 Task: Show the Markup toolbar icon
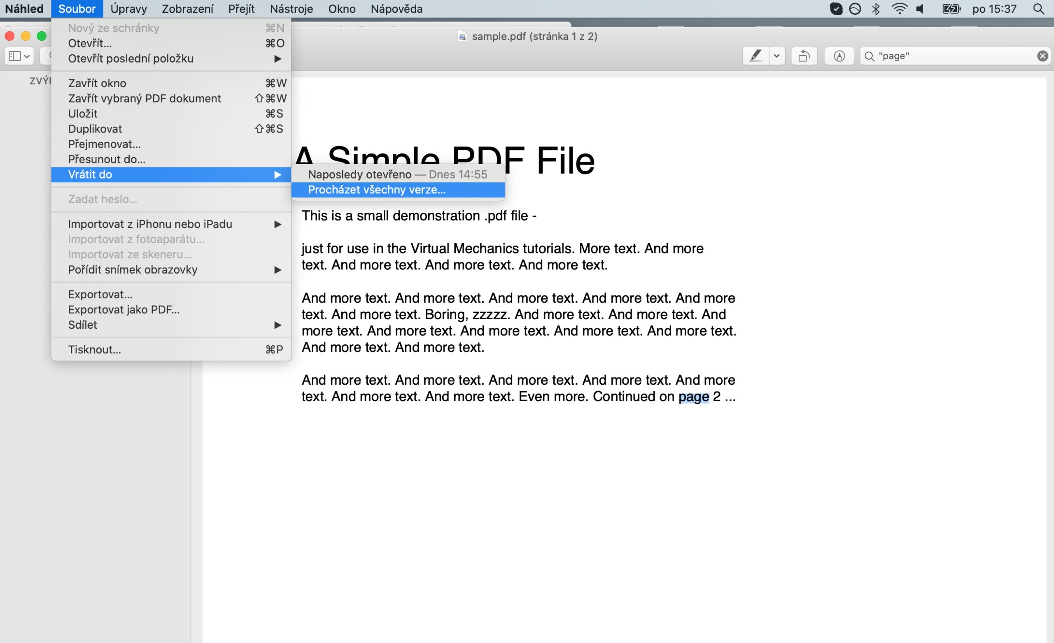pos(839,56)
